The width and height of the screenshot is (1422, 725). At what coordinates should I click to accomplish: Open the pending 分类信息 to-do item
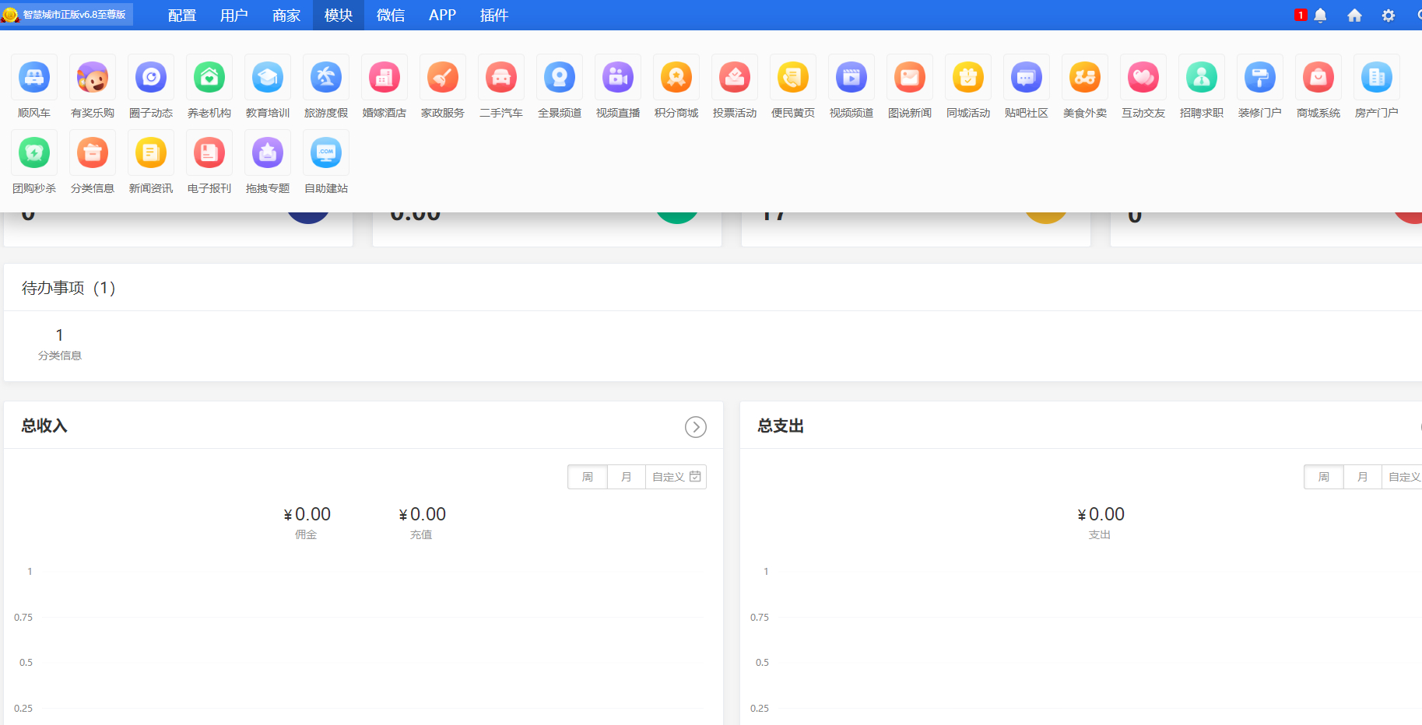point(60,344)
